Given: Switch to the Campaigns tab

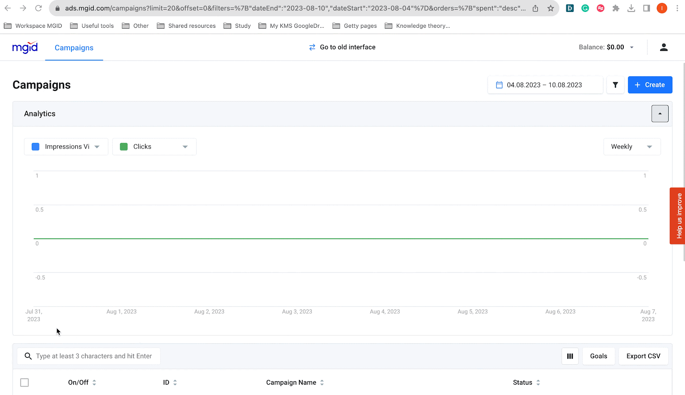Looking at the screenshot, I should click(74, 48).
